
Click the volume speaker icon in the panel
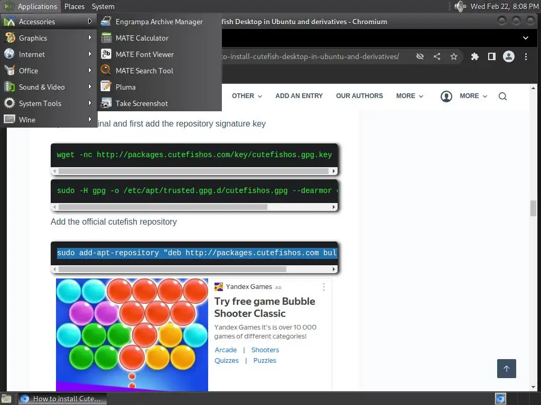(x=460, y=6)
